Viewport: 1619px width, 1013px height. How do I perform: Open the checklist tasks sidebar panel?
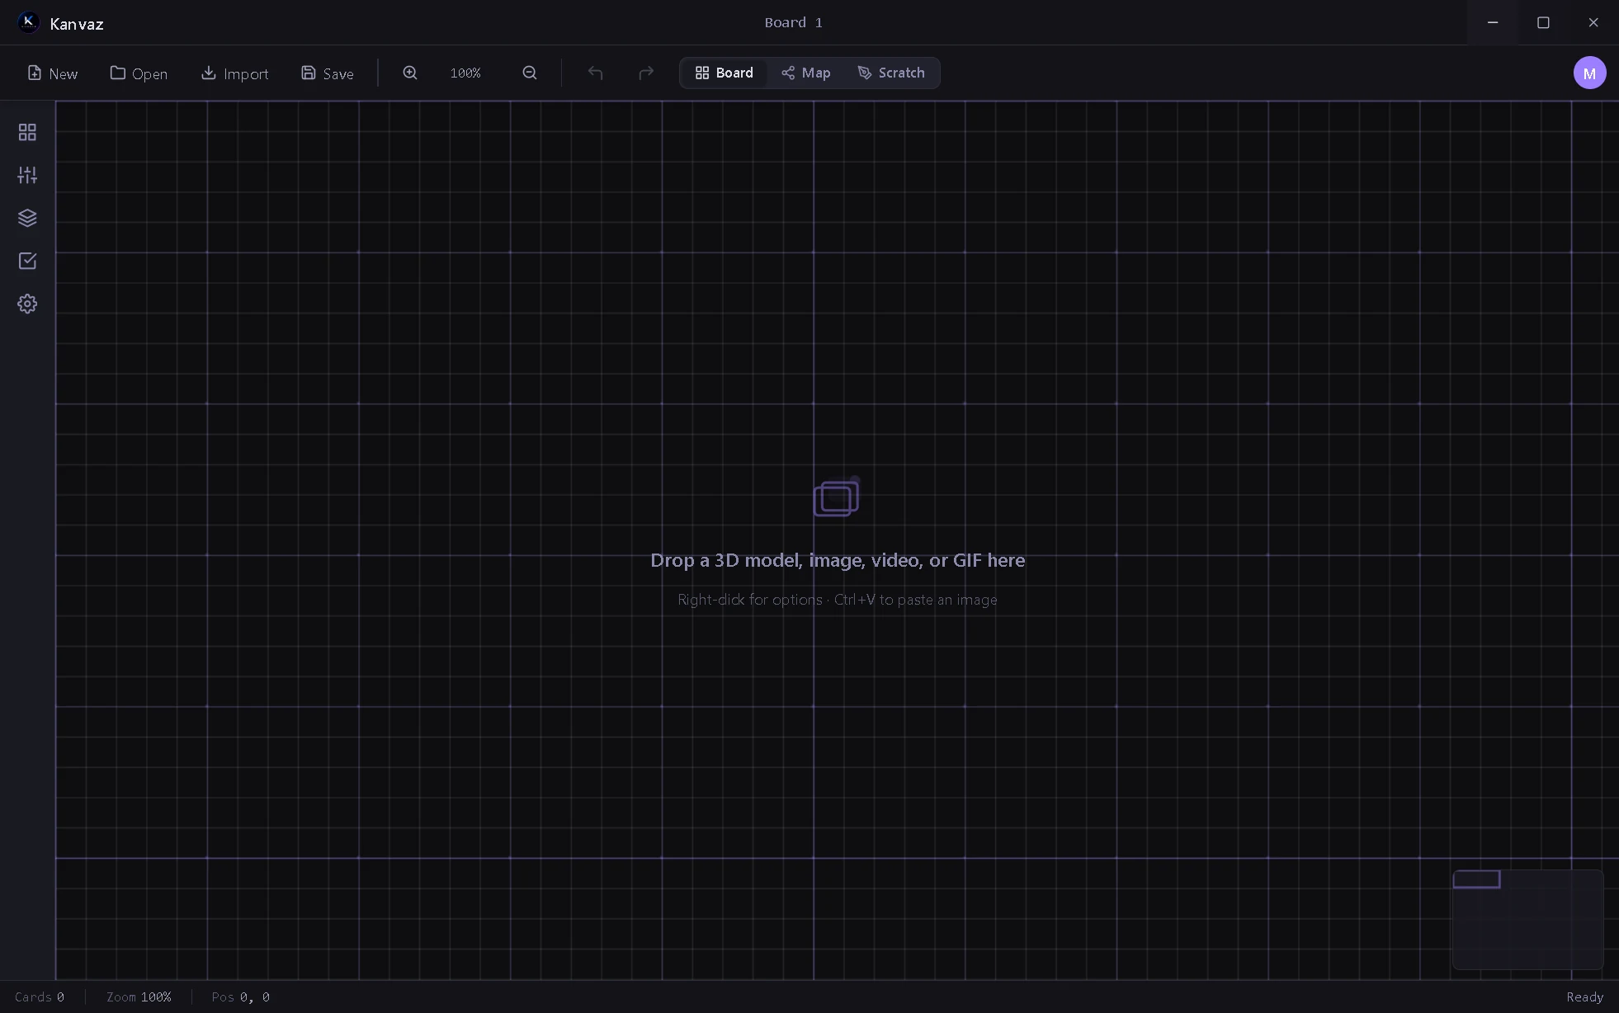coord(27,261)
